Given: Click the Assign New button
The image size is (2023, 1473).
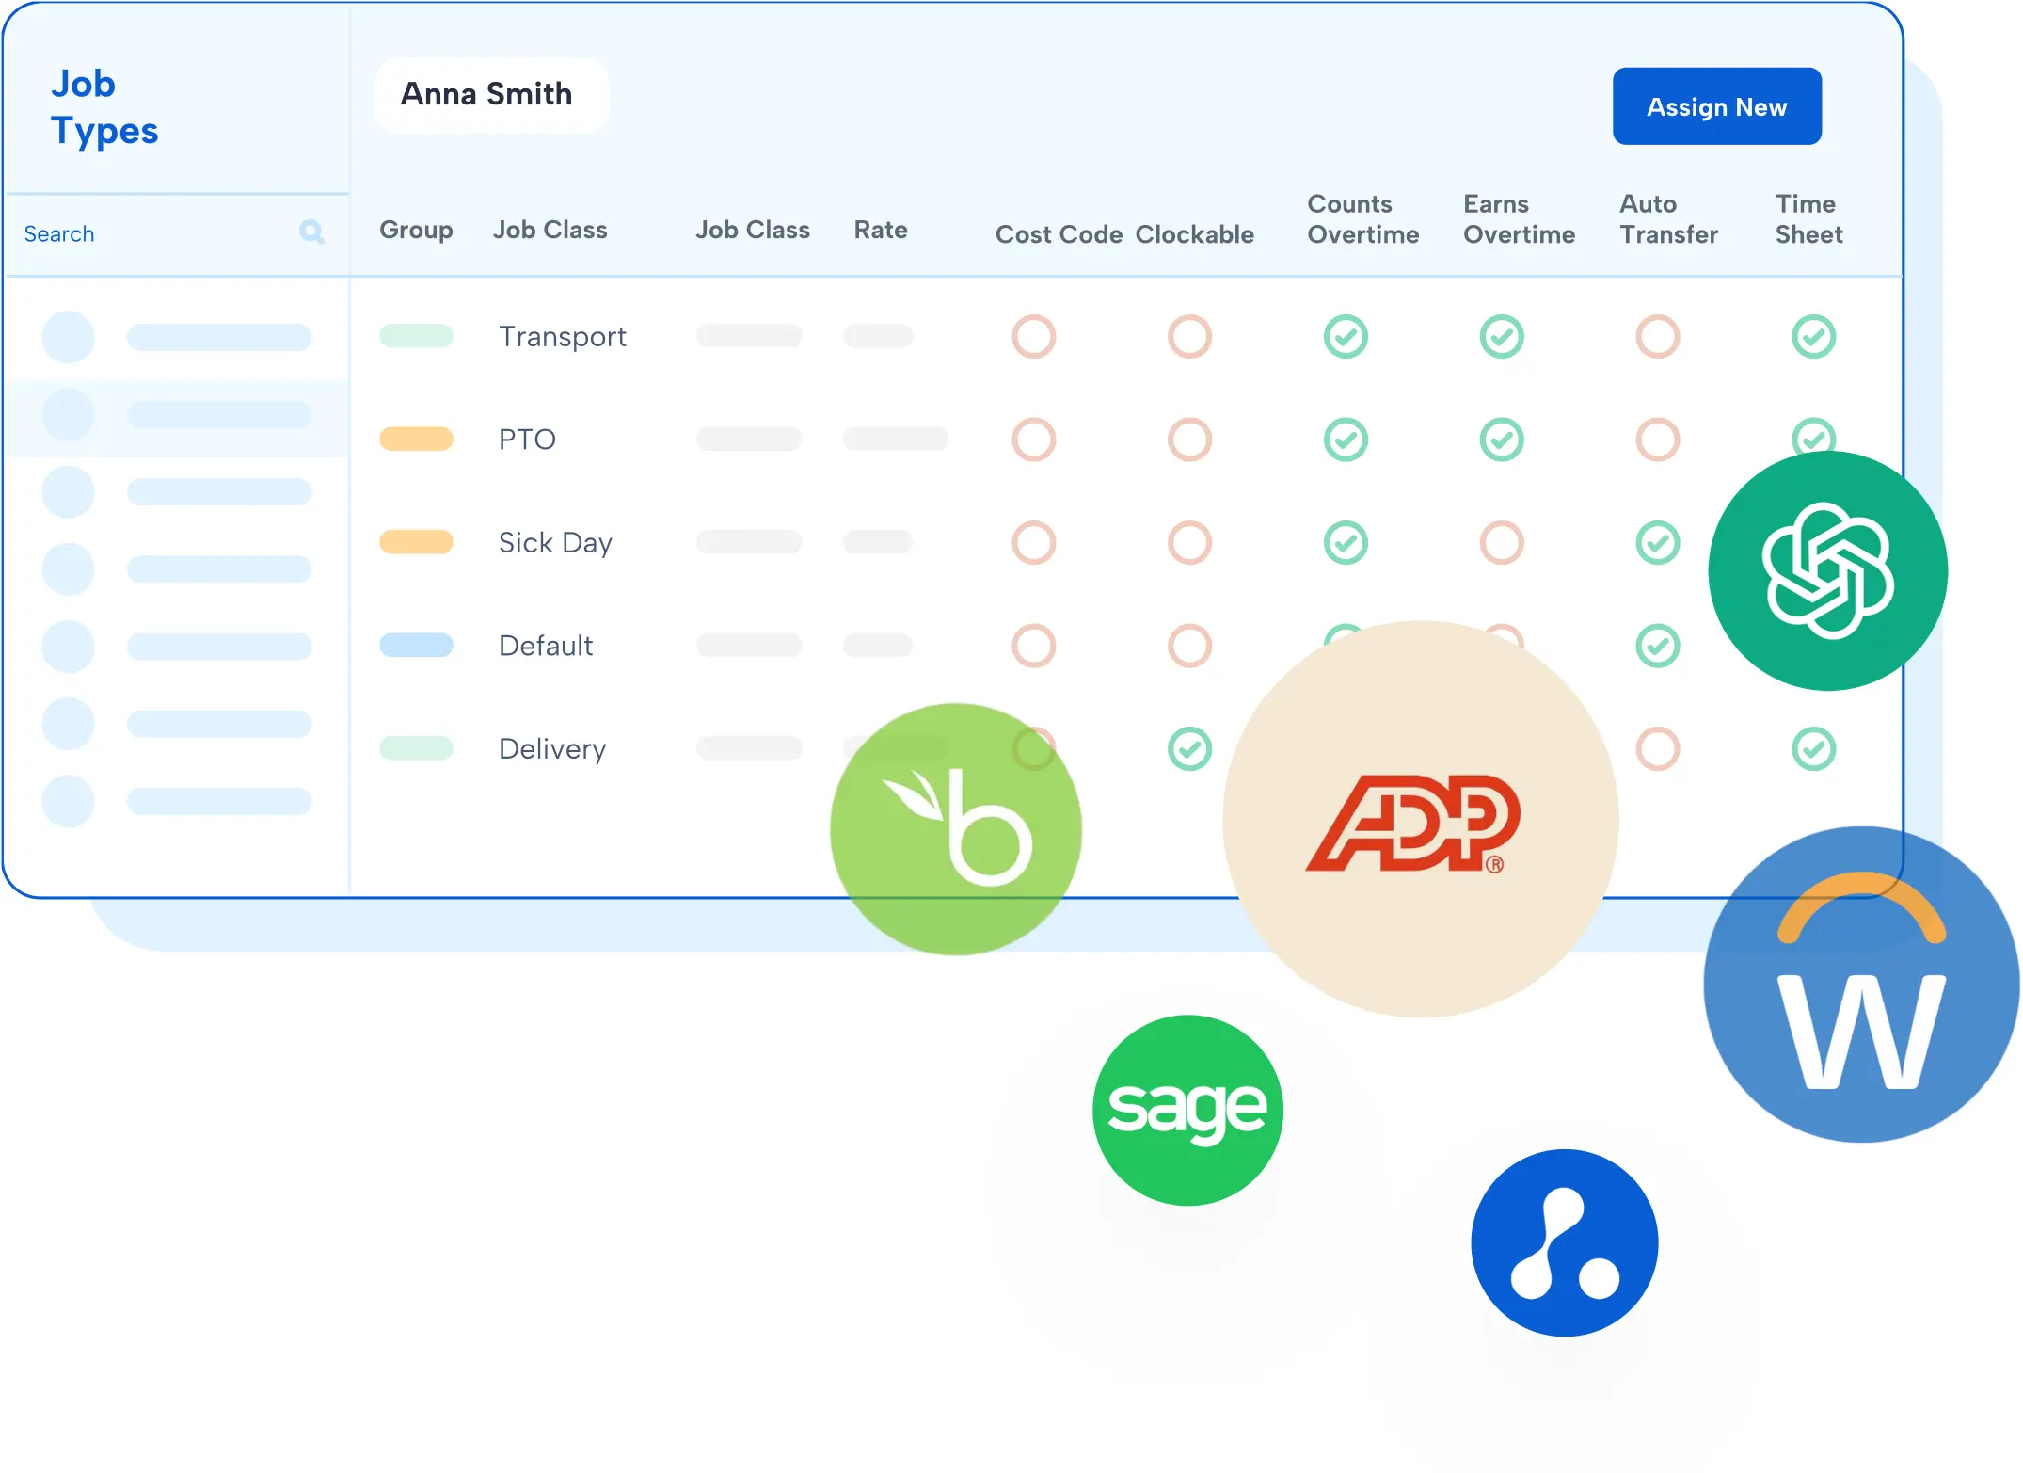Looking at the screenshot, I should pos(1716,106).
